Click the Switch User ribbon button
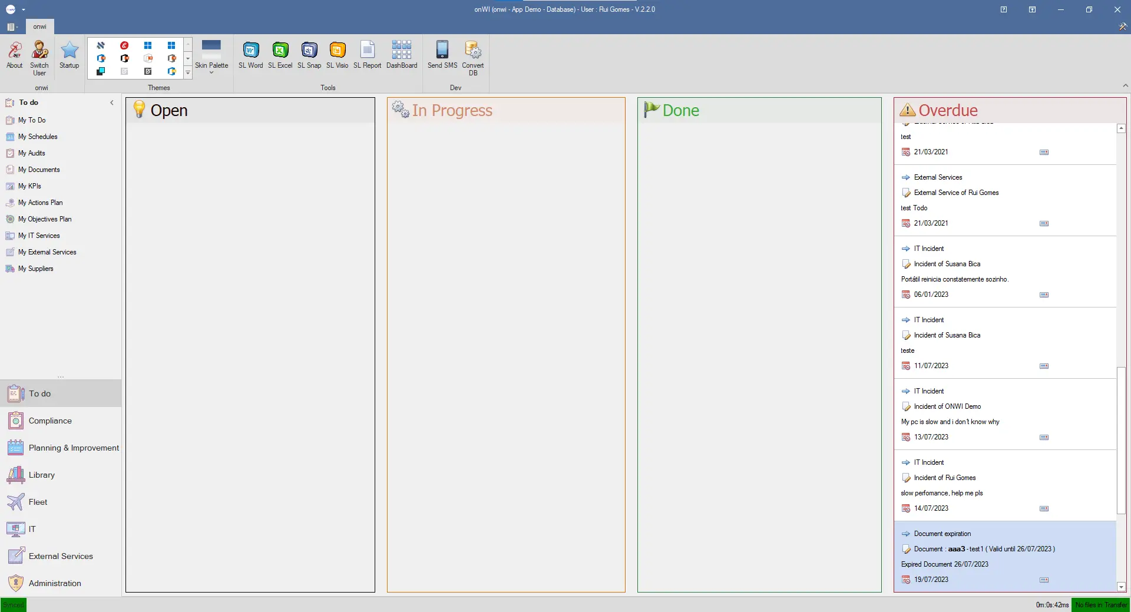Viewport: 1131px width, 612px height. pos(39,58)
